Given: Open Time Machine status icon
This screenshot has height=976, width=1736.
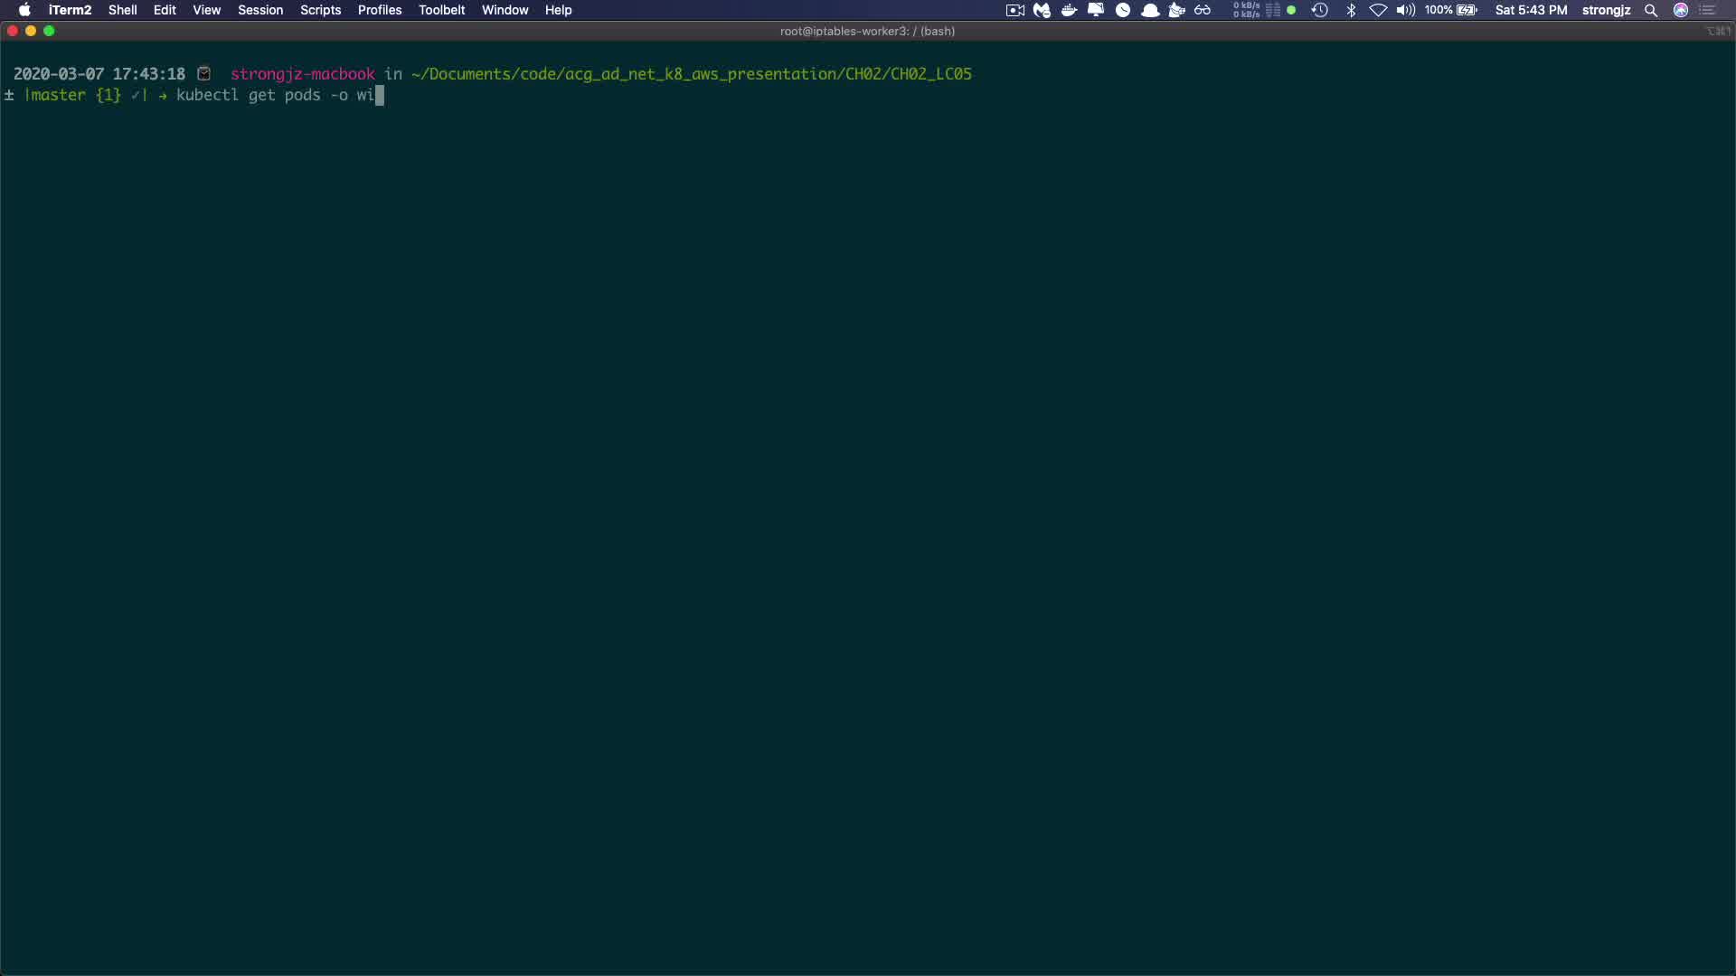Looking at the screenshot, I should coord(1319,10).
